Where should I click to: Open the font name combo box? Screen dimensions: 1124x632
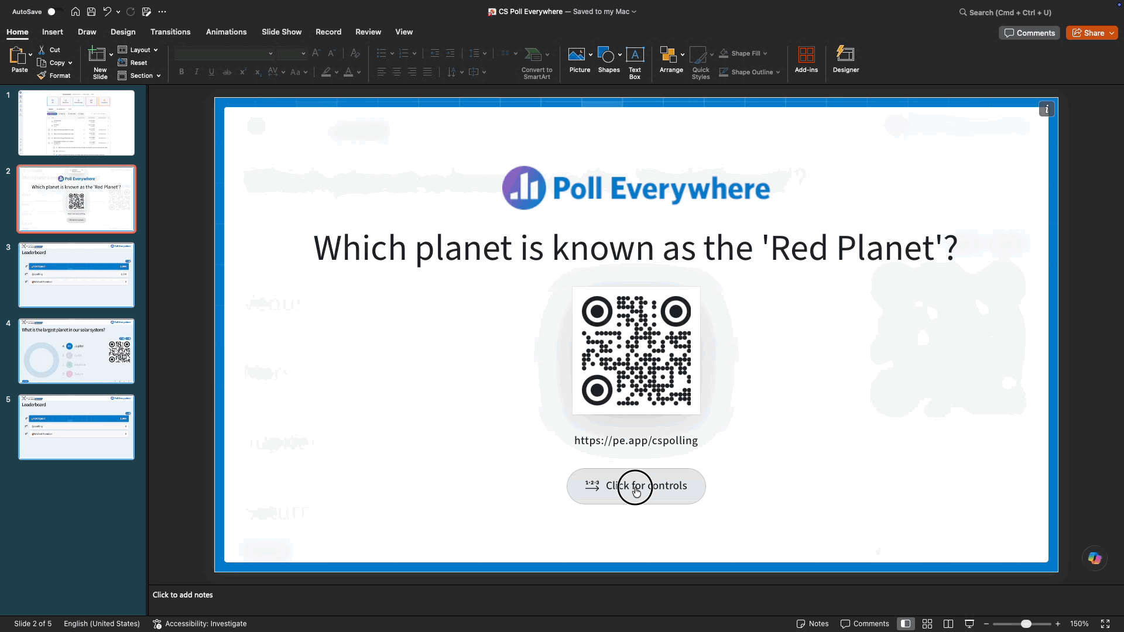click(x=224, y=53)
